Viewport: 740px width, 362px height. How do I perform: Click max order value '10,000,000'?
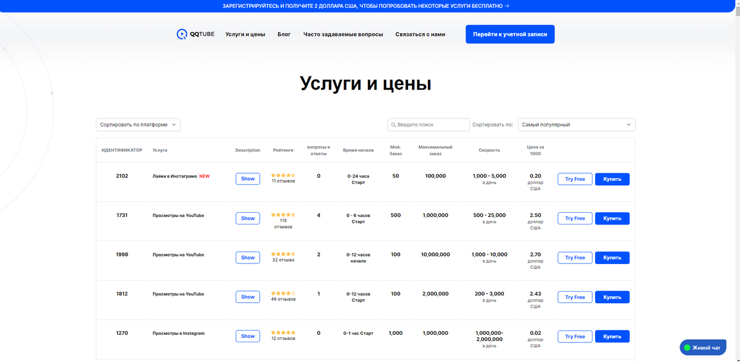435,255
